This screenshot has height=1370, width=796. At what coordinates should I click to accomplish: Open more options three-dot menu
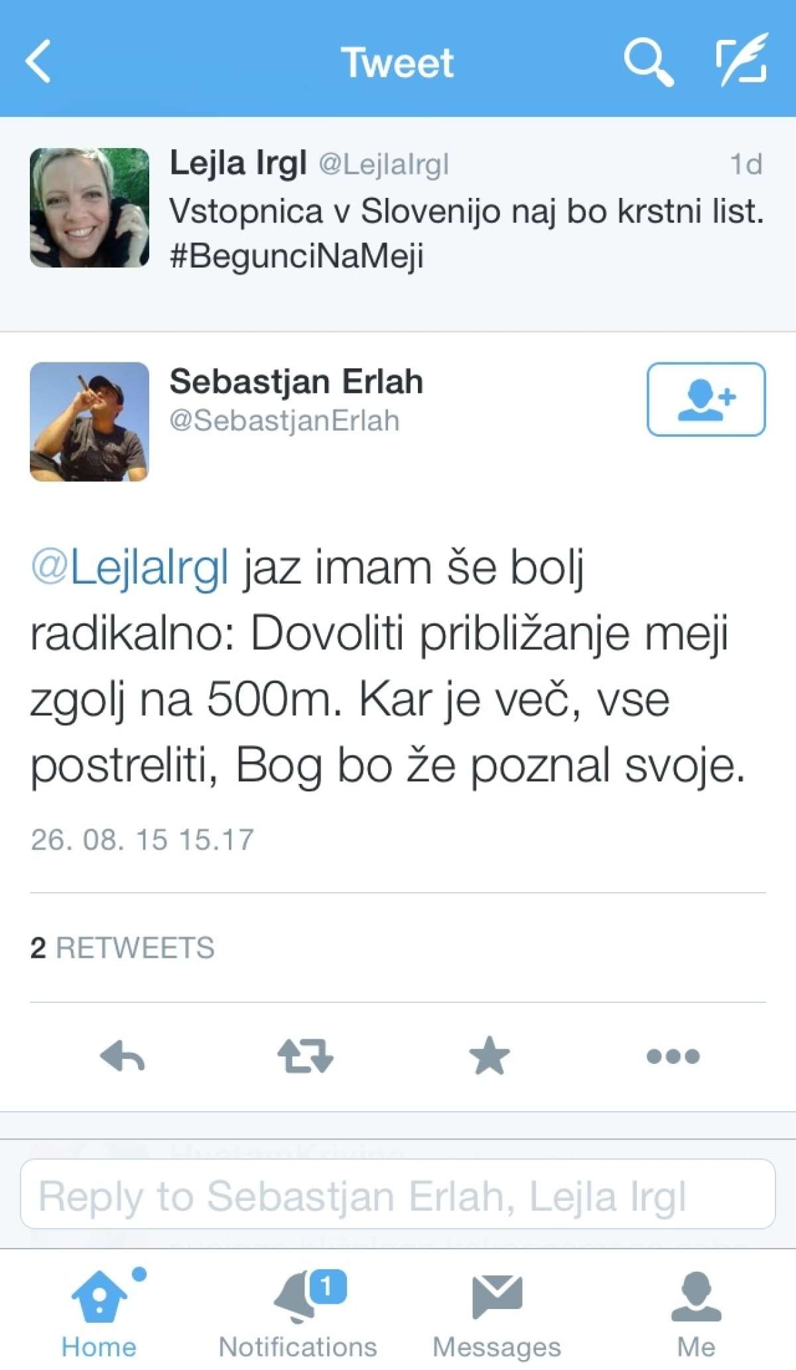(x=673, y=1056)
